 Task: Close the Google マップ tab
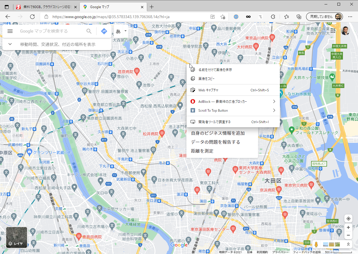142,7
